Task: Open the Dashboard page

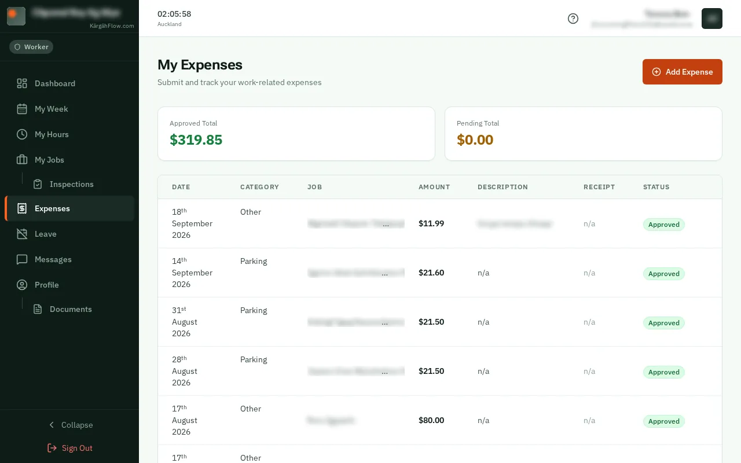Action: coord(69,83)
